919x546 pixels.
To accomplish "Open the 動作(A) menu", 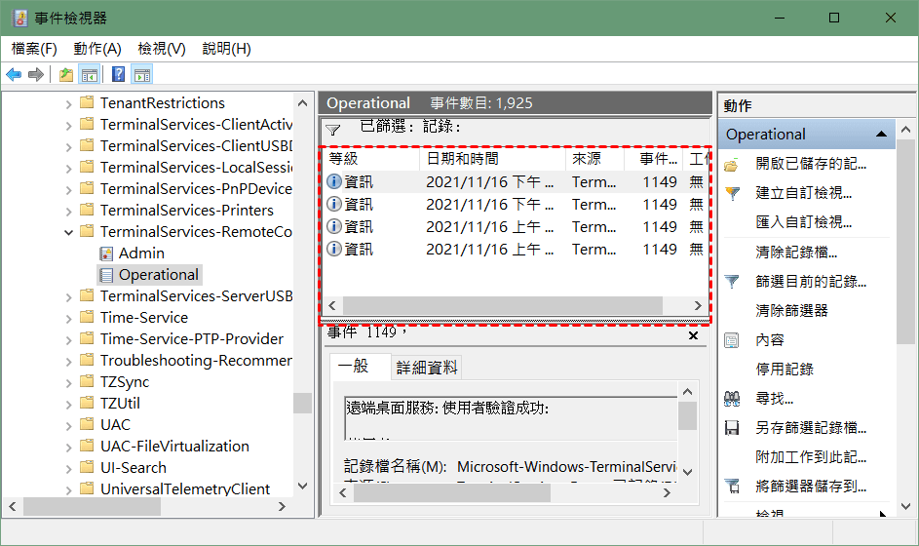I will point(97,49).
